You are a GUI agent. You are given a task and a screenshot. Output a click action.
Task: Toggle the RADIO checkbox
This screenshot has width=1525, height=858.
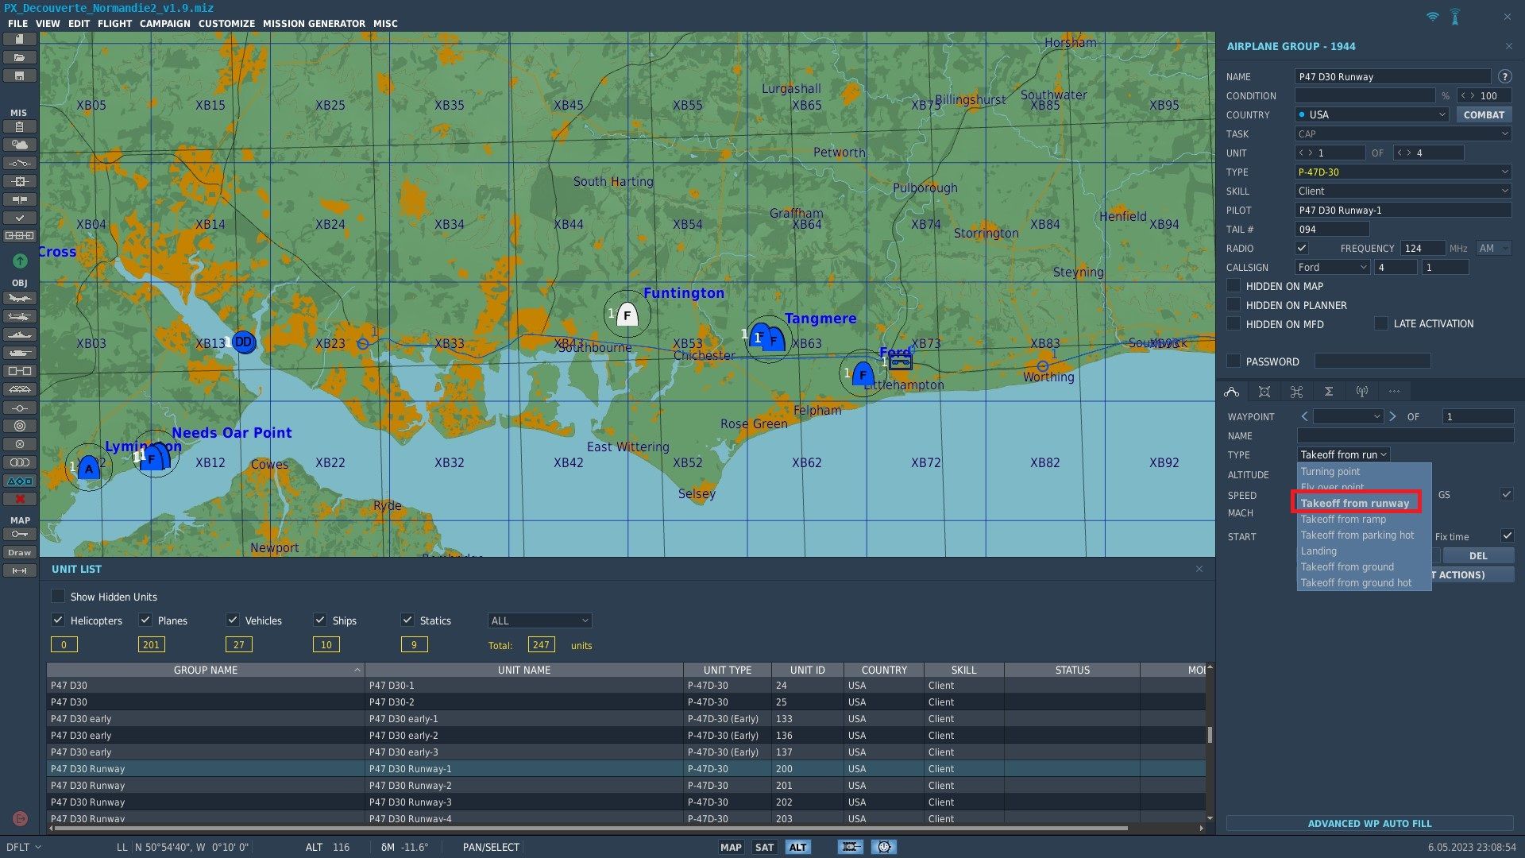point(1302,248)
